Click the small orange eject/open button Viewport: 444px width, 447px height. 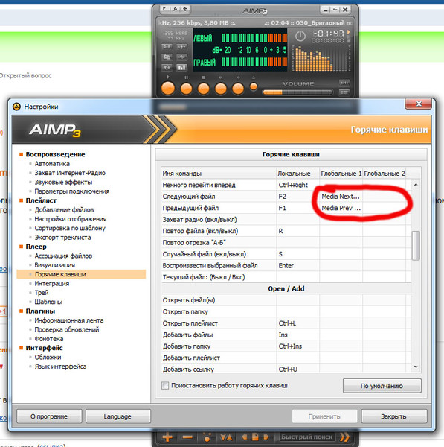pyautogui.click(x=254, y=86)
